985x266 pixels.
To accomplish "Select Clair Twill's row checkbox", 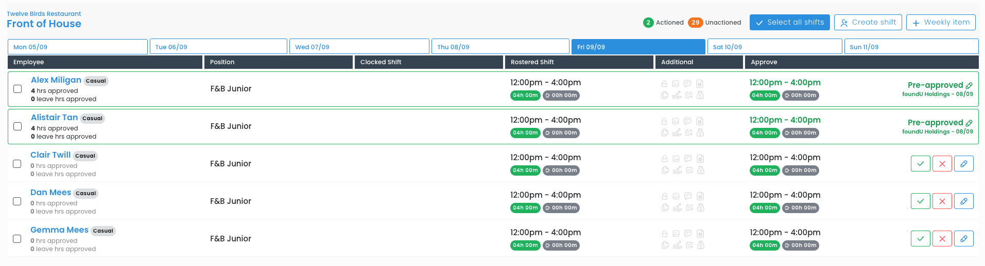I will pyautogui.click(x=17, y=164).
